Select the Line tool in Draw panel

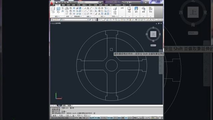(x=88, y=11)
